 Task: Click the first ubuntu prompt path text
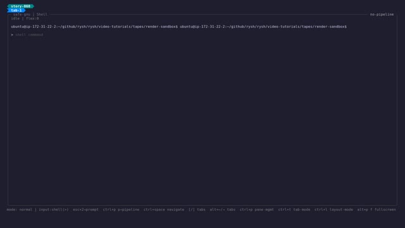94,27
